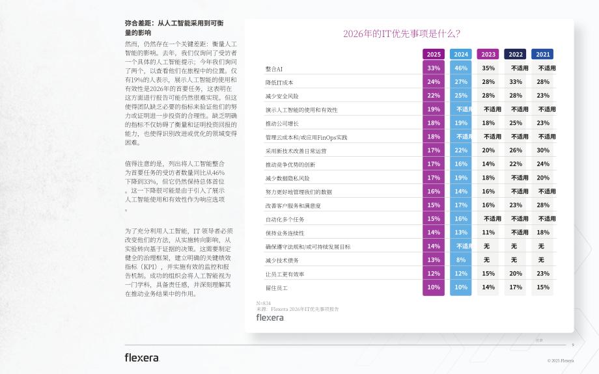Click the row label 推动竞争优势的创新
Viewport: 599px width, 374px height.
point(290,165)
